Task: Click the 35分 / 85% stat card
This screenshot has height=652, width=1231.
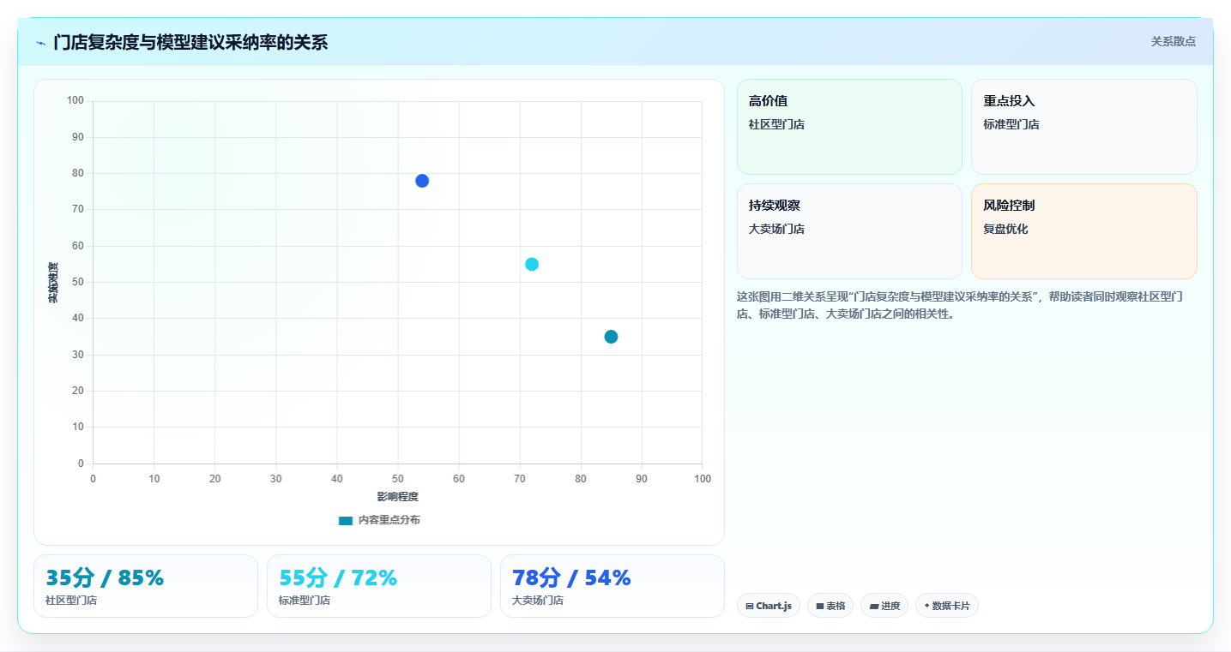Action: point(146,586)
